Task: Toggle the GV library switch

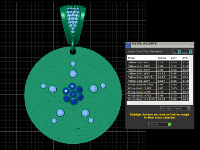Action: 177,52
